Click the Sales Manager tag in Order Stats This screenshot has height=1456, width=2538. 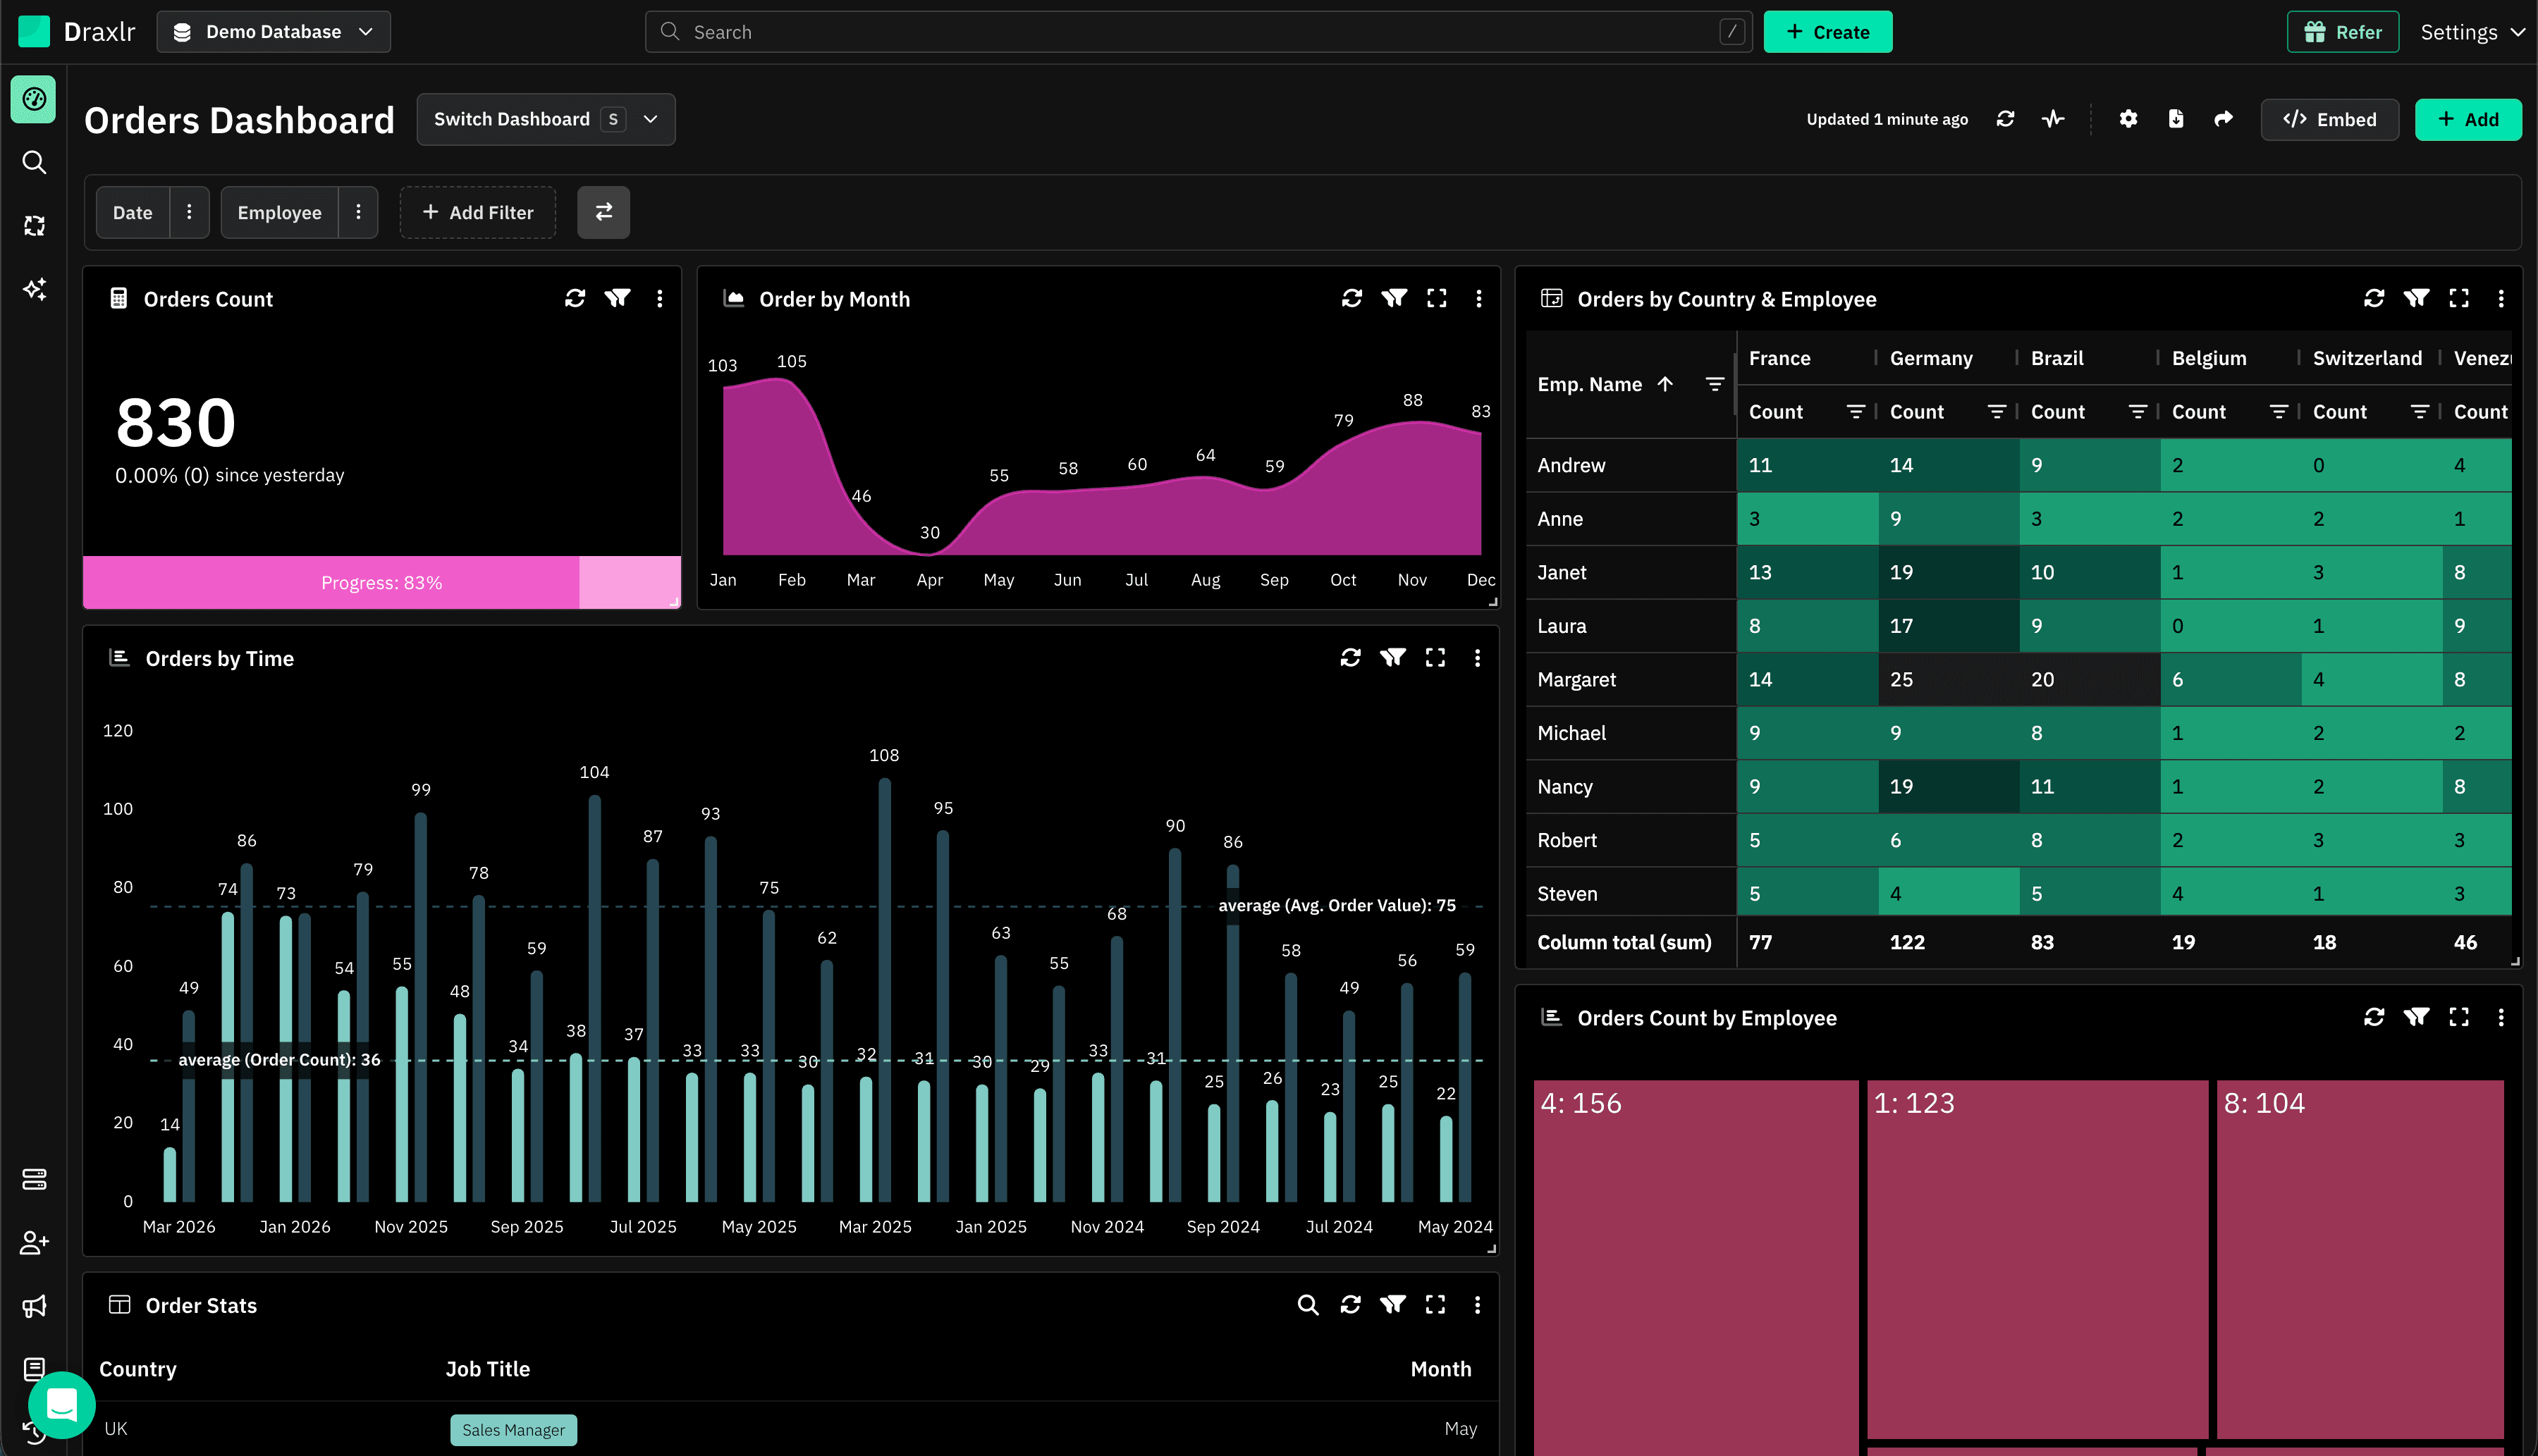[513, 1430]
